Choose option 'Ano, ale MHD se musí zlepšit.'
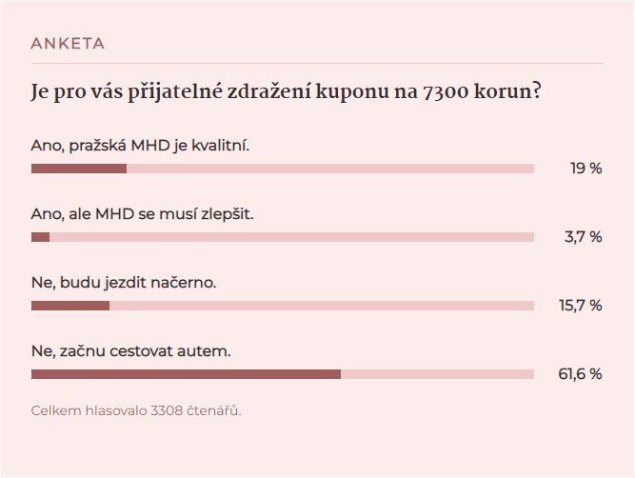635x478 pixels. (x=142, y=214)
